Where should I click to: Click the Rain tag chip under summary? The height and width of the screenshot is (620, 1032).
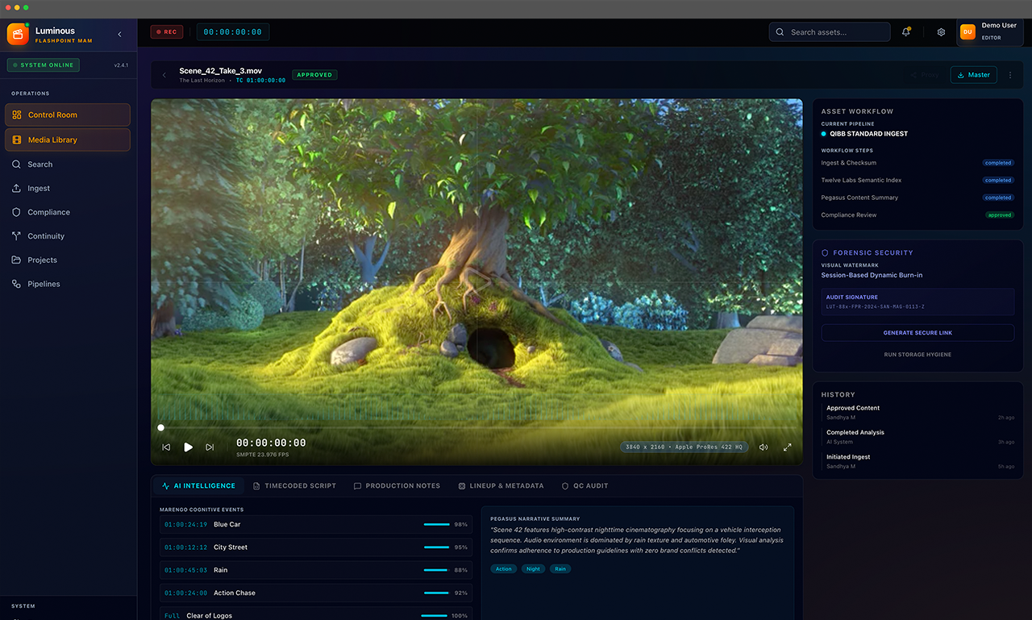[x=560, y=569]
